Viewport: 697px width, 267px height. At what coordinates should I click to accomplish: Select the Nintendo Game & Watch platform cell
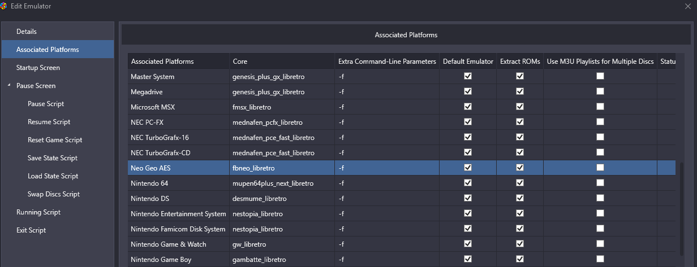click(x=178, y=244)
